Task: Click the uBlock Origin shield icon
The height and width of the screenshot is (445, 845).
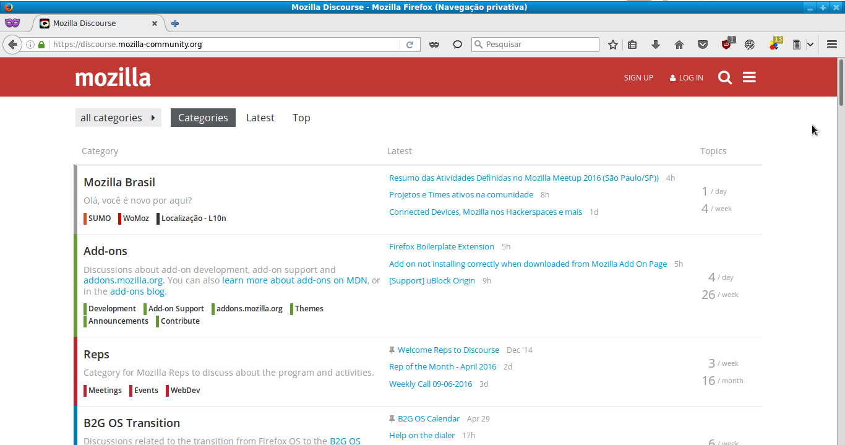Action: tap(727, 44)
